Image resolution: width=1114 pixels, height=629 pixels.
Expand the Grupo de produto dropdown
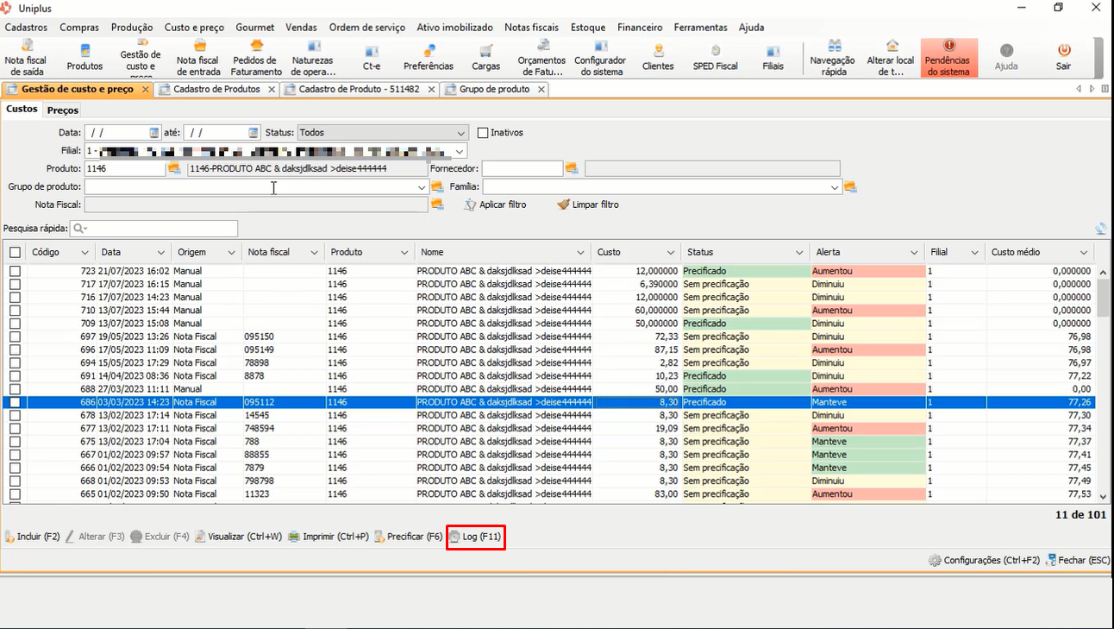coord(422,186)
